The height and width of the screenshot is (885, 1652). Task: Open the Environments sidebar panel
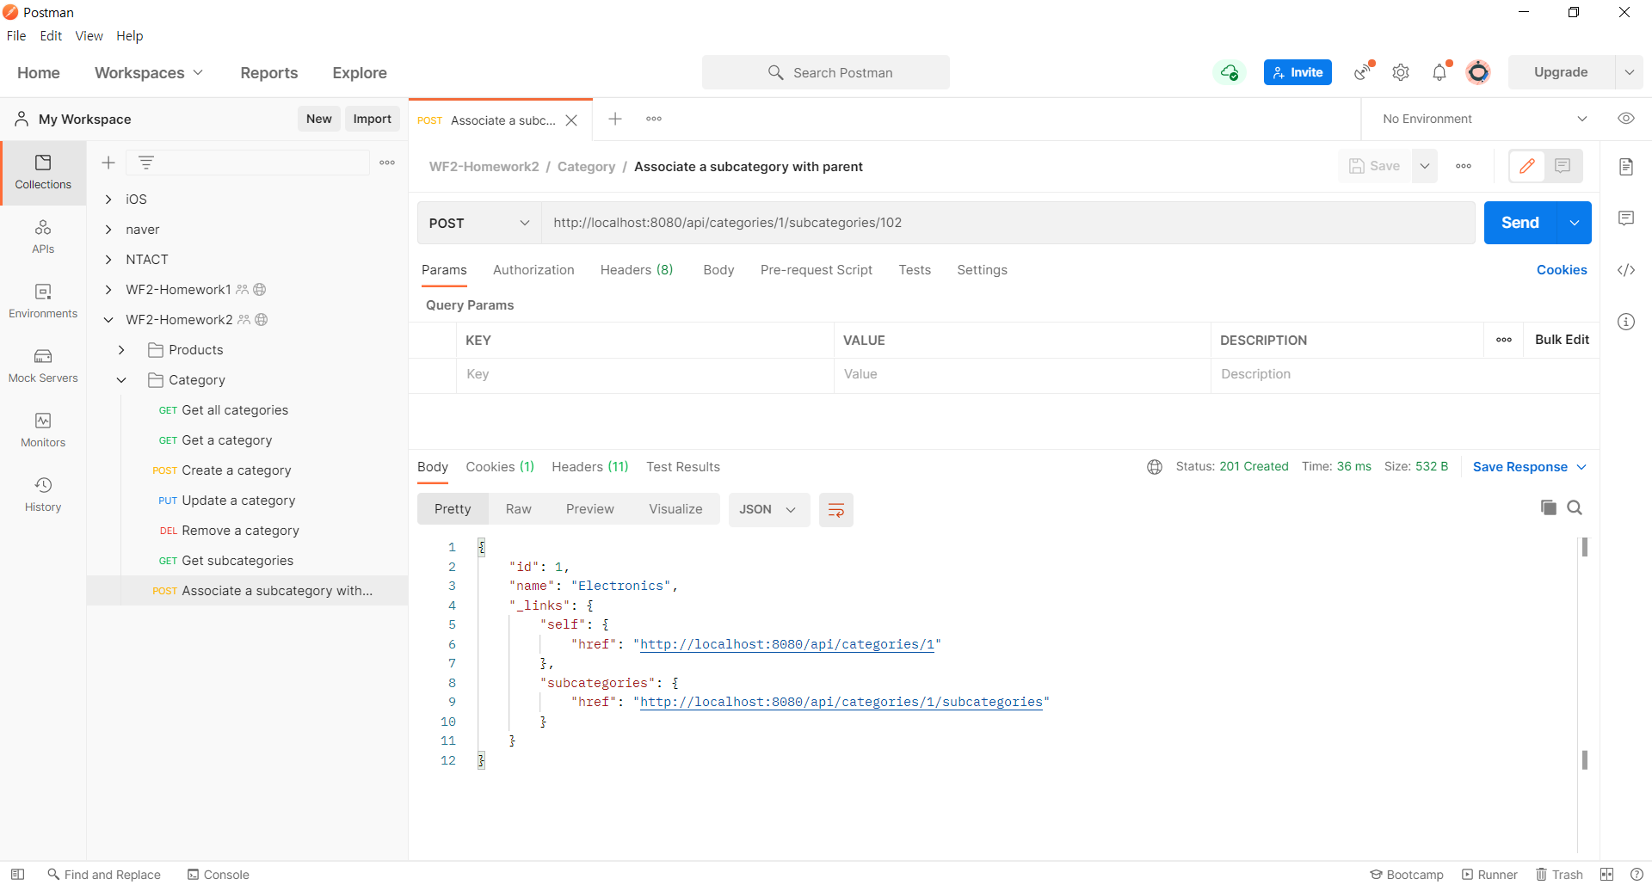(43, 302)
